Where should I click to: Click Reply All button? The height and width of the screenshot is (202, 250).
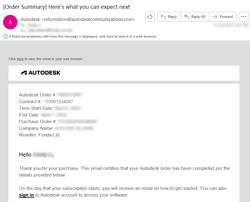tap(195, 17)
